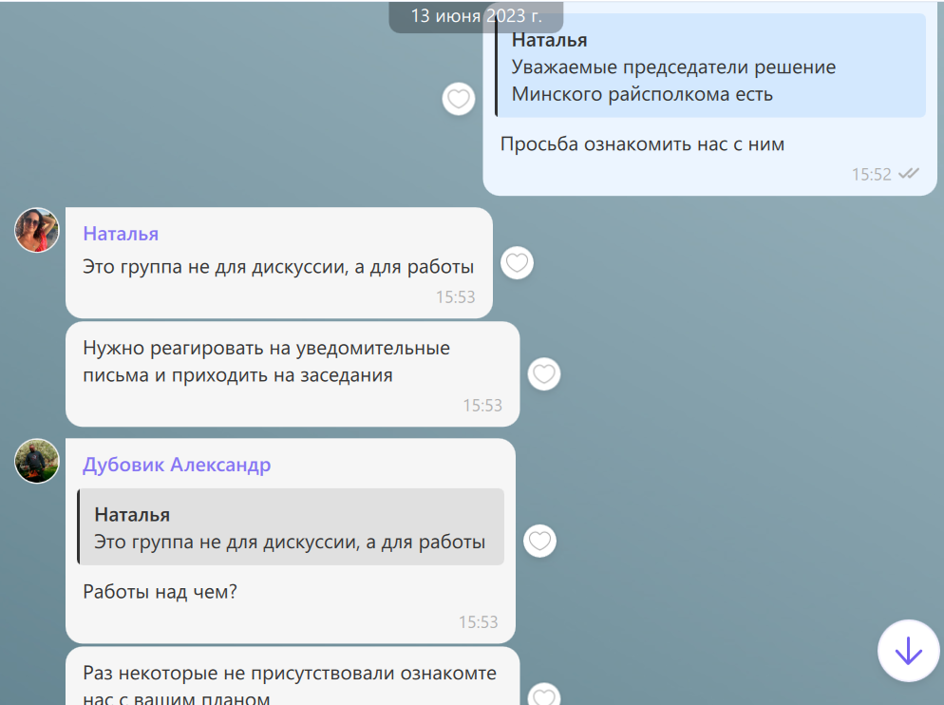Click the 15:52 timestamp on outgoing message
Screen dimensions: 944x705
pyautogui.click(x=871, y=174)
